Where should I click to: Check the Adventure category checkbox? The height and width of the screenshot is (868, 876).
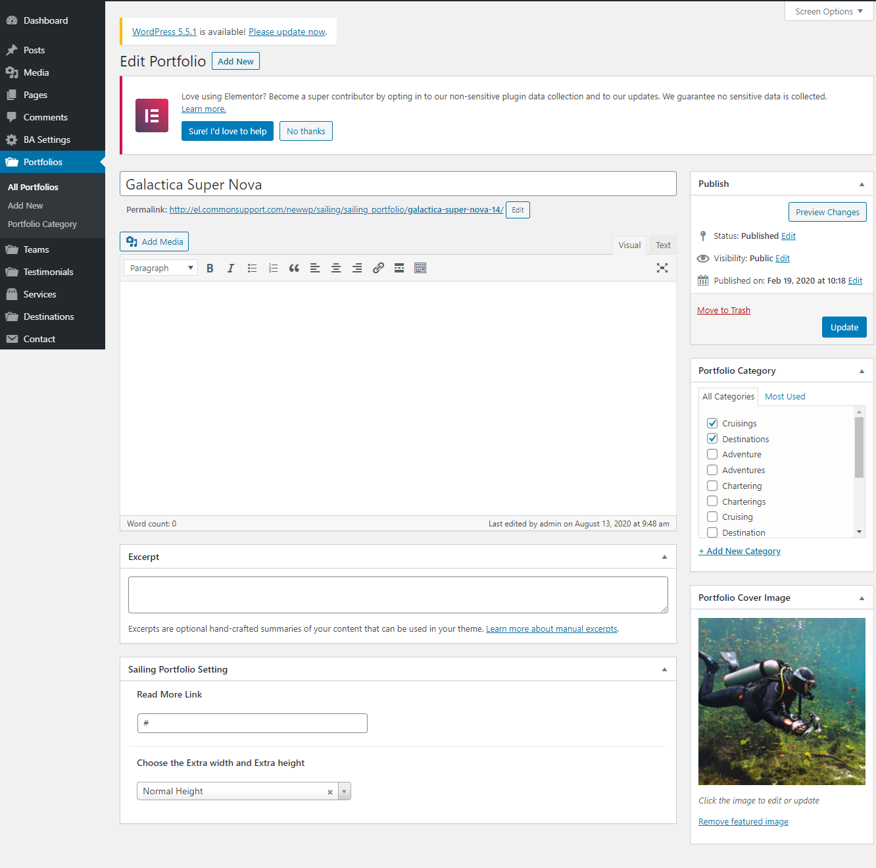(x=712, y=454)
